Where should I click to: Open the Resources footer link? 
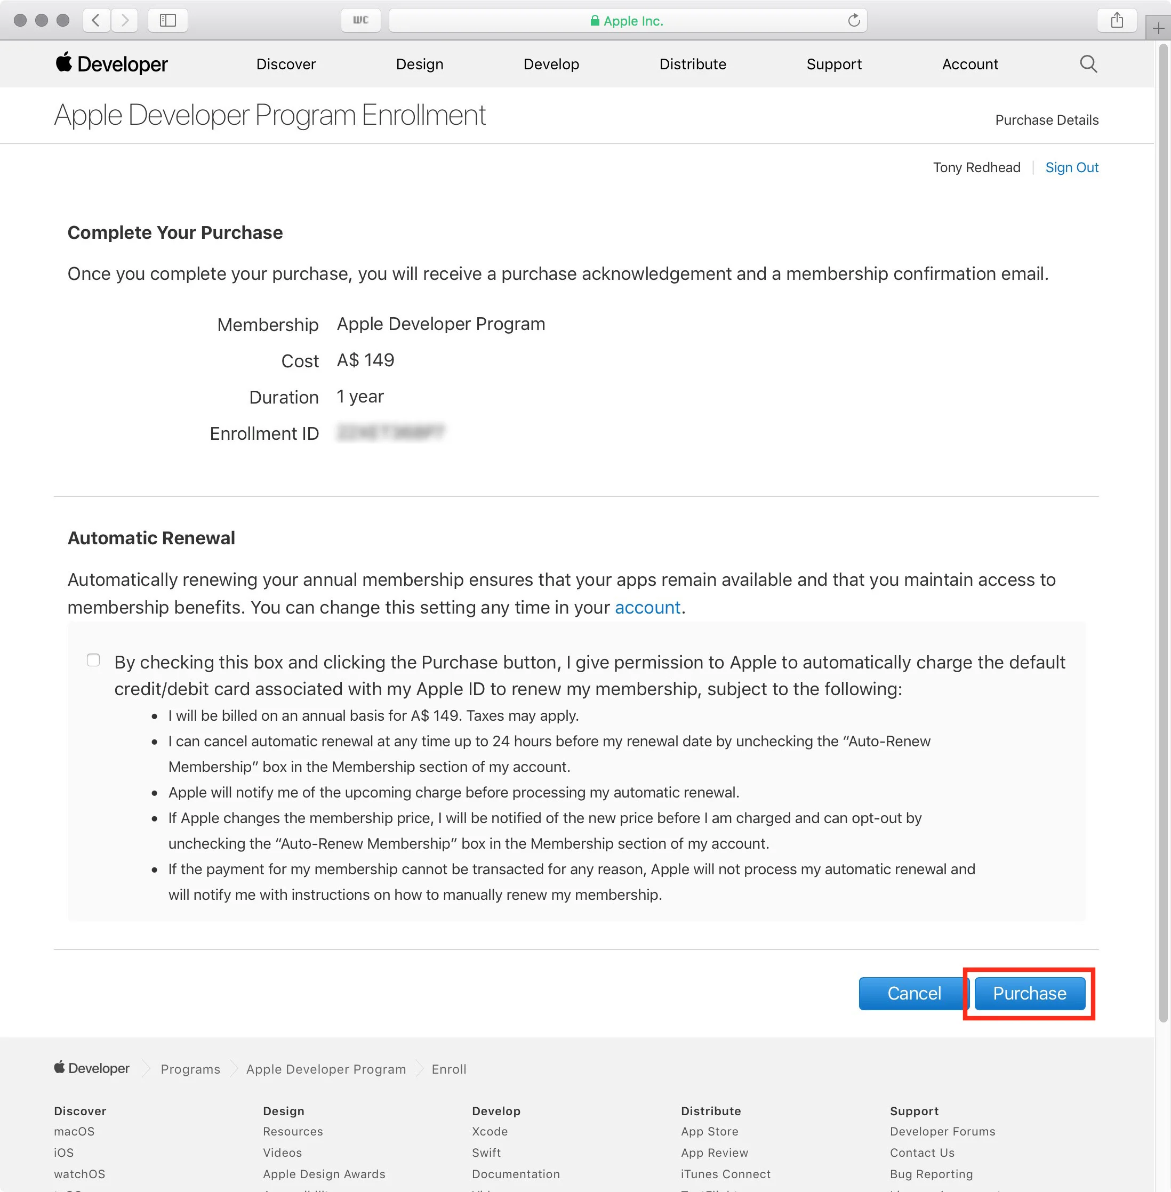pos(293,1131)
